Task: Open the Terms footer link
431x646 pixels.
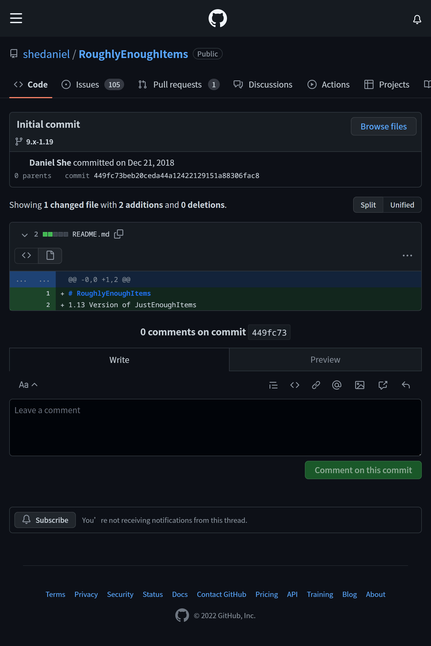Action: (55, 594)
